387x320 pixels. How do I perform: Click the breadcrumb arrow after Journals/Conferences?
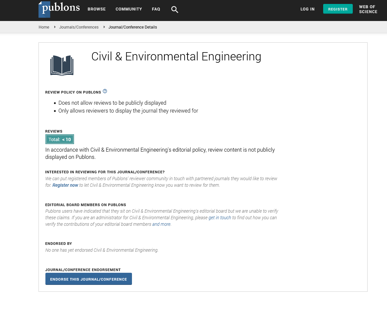(104, 27)
